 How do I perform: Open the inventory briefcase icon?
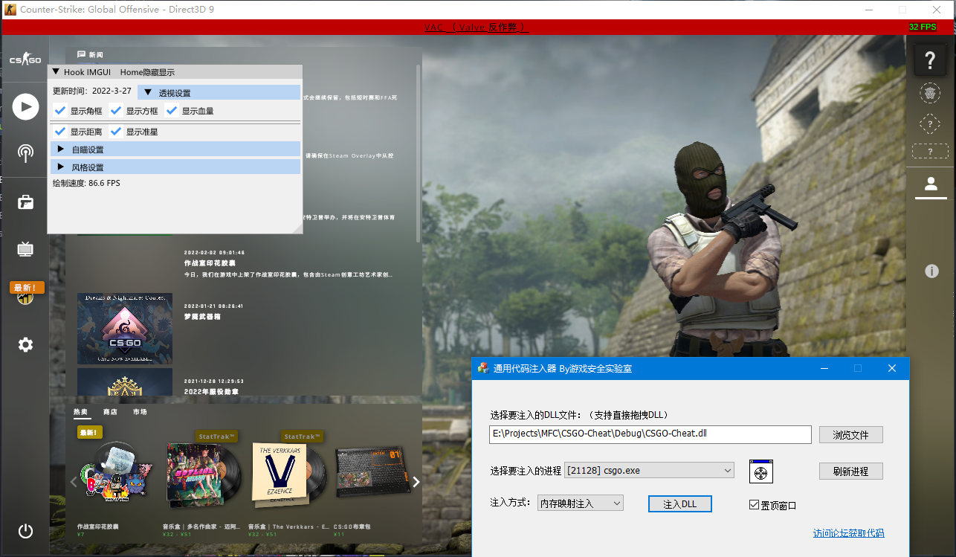coord(25,202)
